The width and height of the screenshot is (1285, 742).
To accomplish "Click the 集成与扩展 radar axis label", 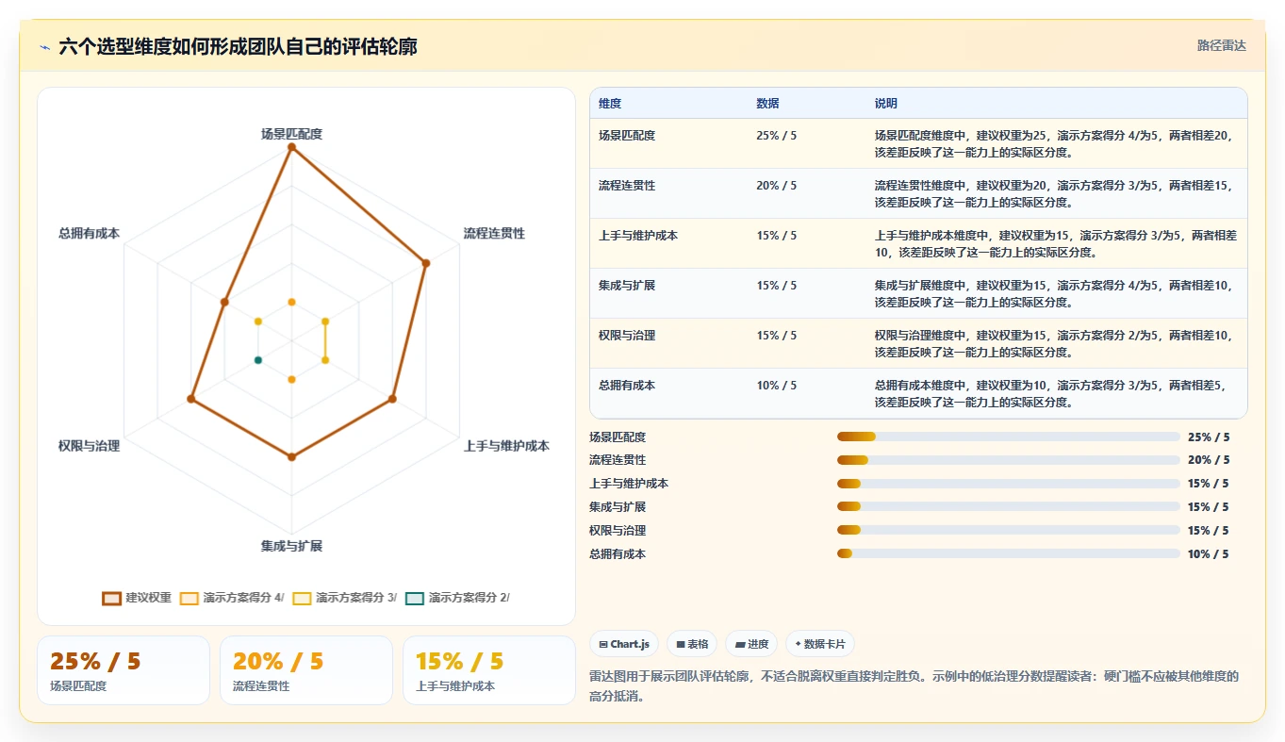I will click(291, 545).
